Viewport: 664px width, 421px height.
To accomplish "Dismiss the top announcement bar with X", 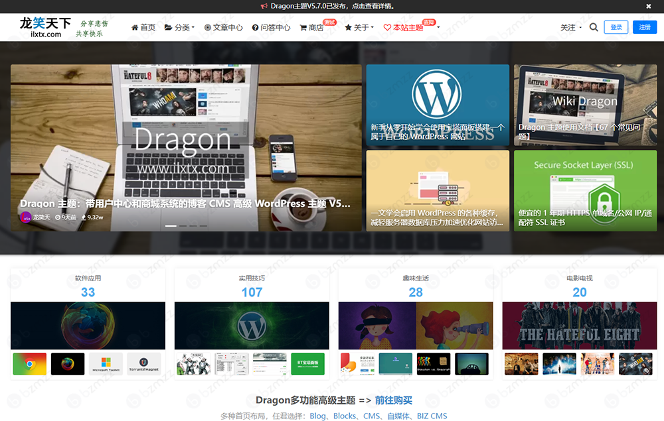I will tap(648, 7).
